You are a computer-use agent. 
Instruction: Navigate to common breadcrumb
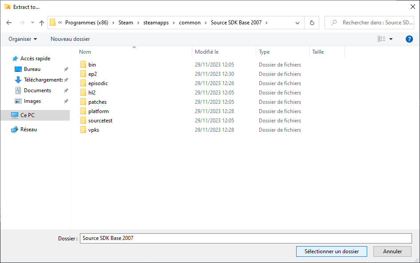pyautogui.click(x=190, y=23)
